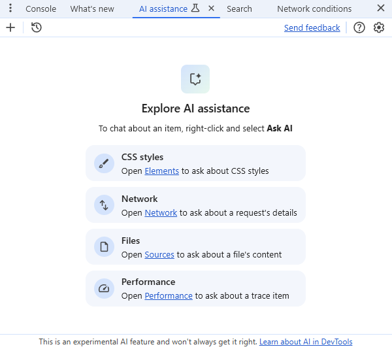This screenshot has width=392, height=349.
Task: Open the DevTools three-dot customize menu
Action: point(10,8)
